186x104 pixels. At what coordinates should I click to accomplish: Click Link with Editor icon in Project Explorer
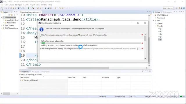coord(12,15)
